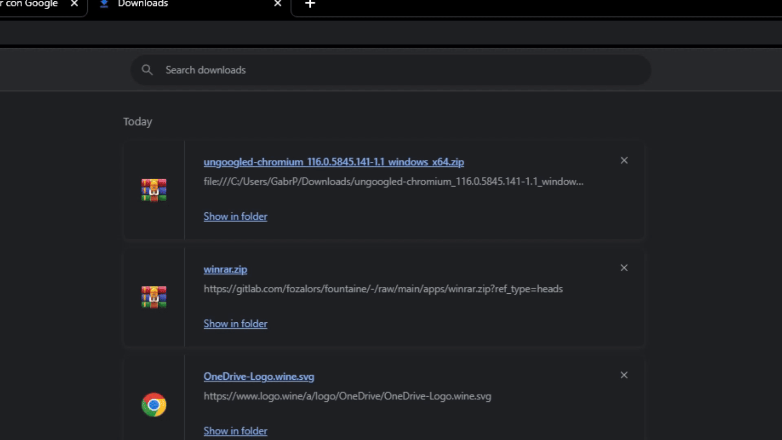The height and width of the screenshot is (440, 782).
Task: Open ungoogled-chromium_116.0.5845.141 zip file link
Action: [x=334, y=162]
